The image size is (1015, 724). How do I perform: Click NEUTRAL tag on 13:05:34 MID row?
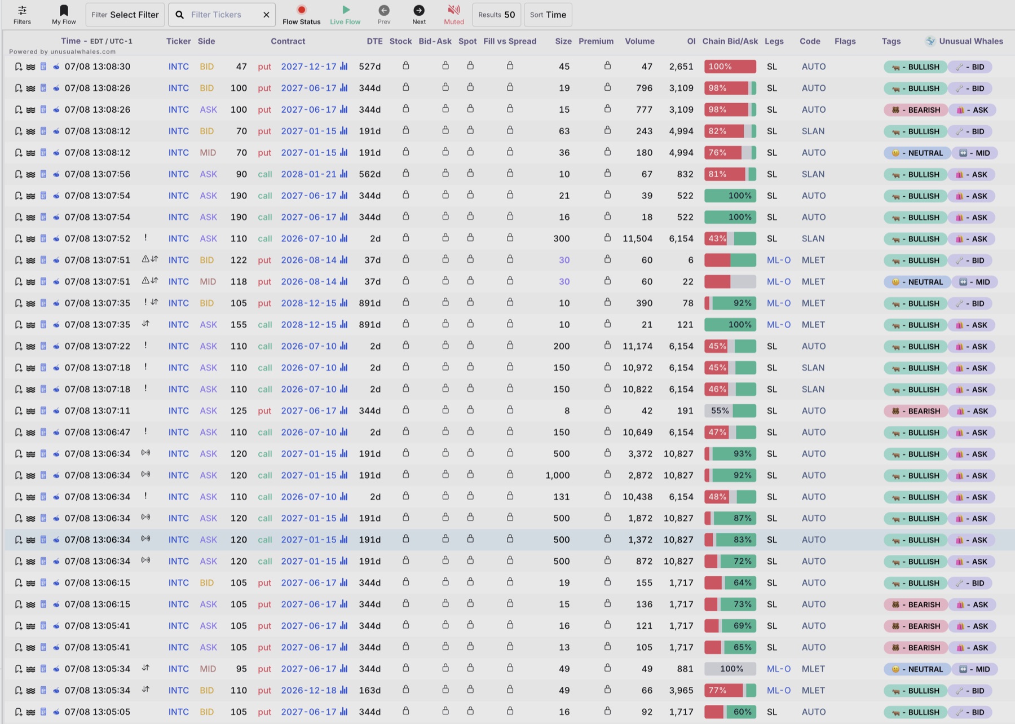pos(917,669)
